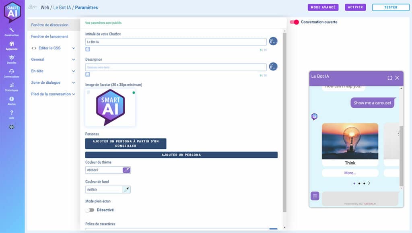Open Alertes in the left sidebar
The width and height of the screenshot is (412, 233).
[12, 100]
